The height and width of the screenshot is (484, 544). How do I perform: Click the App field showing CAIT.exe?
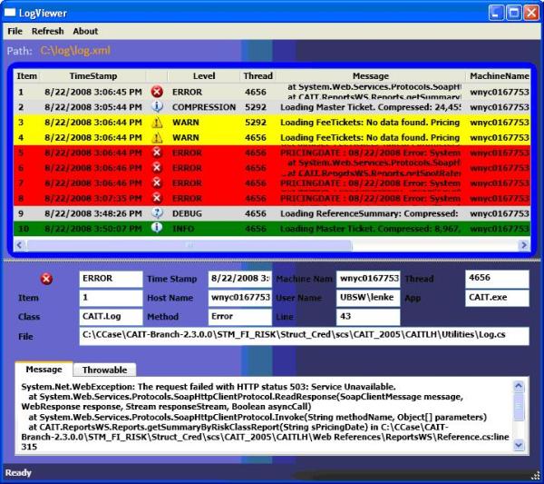coord(497,298)
